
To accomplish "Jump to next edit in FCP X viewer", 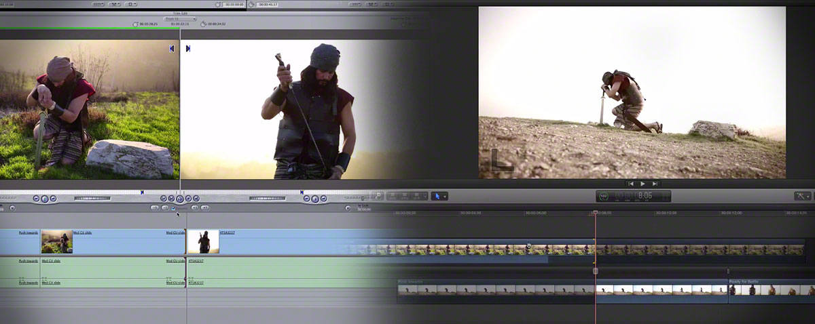I will pos(655,184).
